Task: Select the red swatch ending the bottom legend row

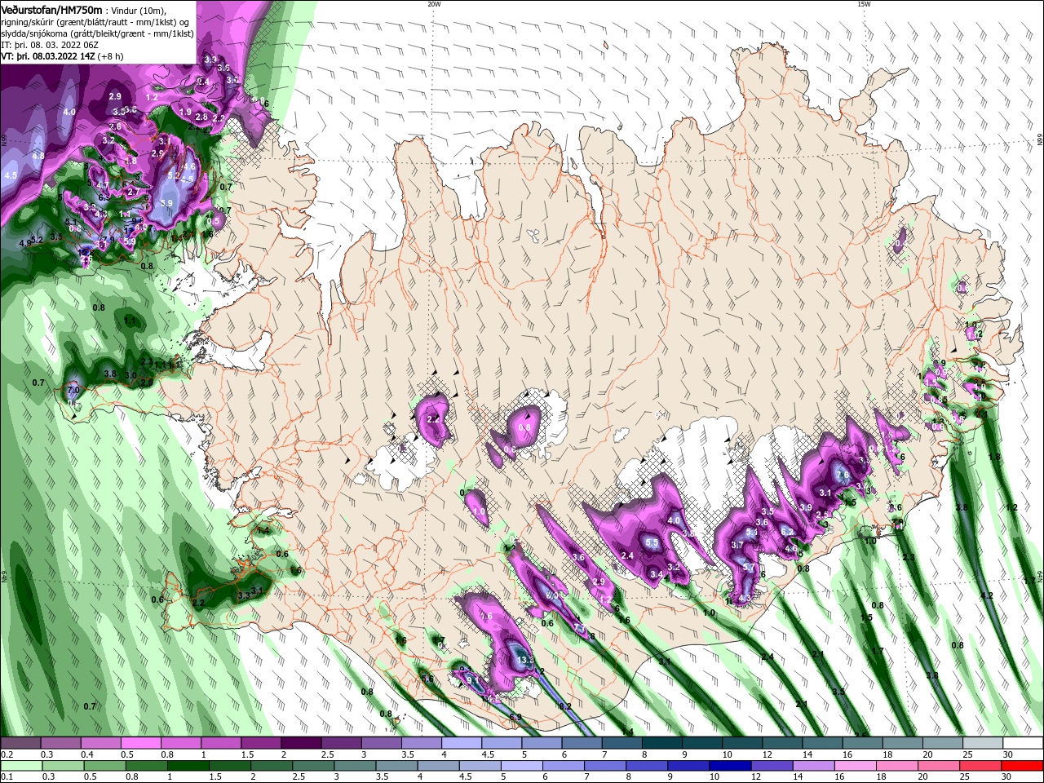Action: pyautogui.click(x=1022, y=766)
